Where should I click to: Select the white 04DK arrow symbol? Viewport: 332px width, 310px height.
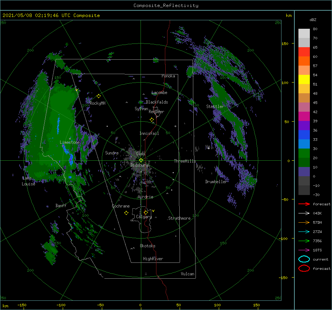click(x=304, y=213)
